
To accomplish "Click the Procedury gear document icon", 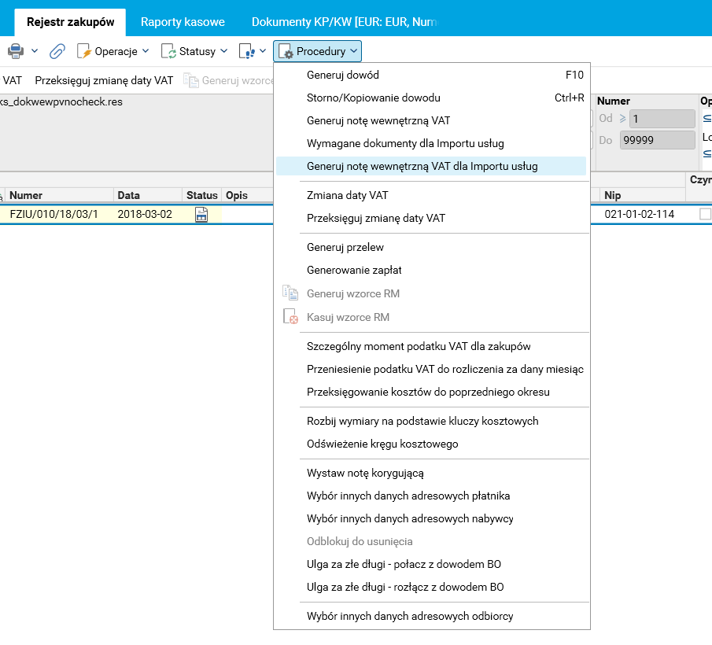I will click(286, 51).
